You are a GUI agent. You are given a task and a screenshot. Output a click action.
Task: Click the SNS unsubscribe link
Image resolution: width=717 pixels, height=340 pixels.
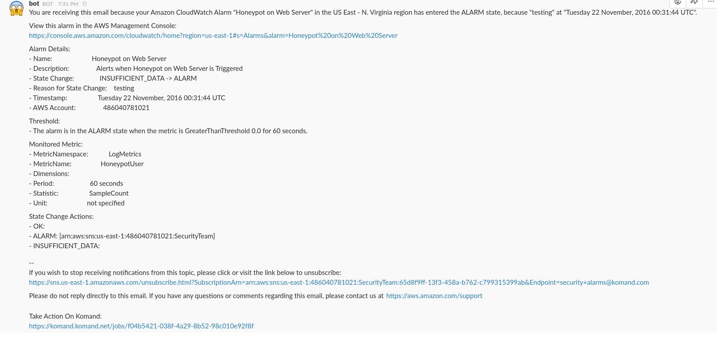point(338,283)
